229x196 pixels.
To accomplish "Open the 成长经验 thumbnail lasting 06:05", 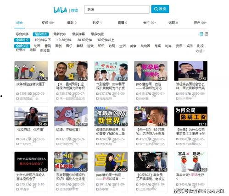I will 71,162.
